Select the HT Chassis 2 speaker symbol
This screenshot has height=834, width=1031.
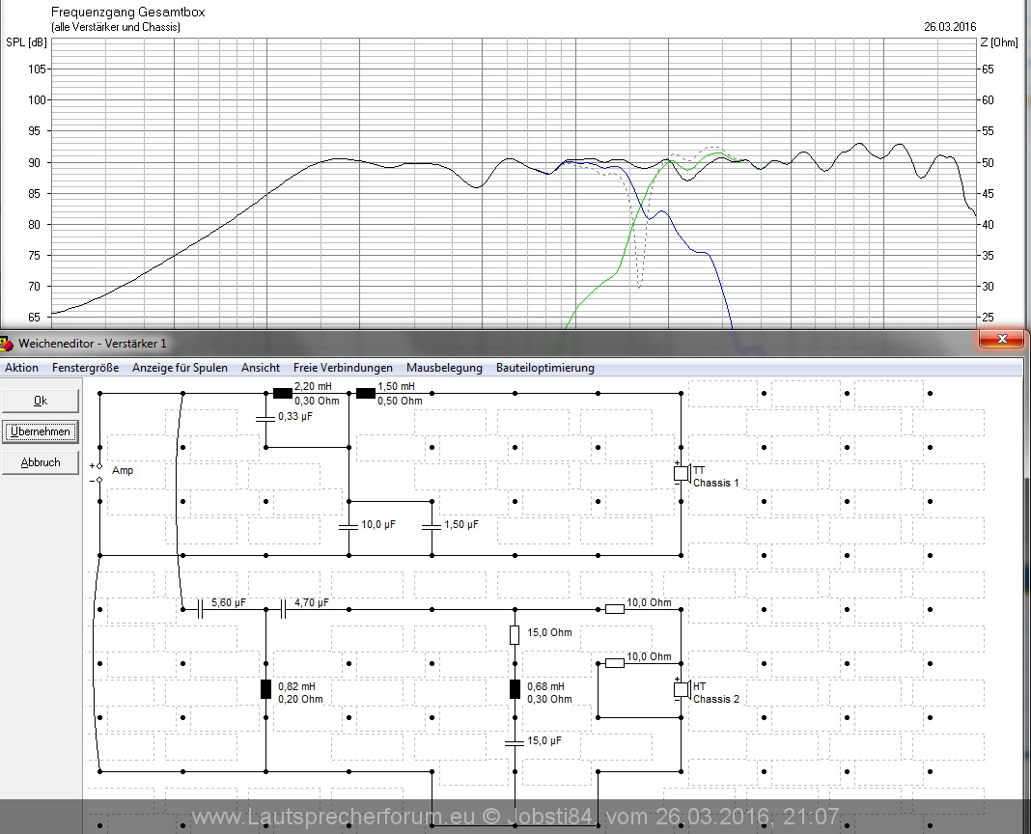click(681, 689)
